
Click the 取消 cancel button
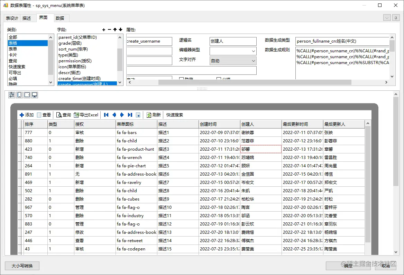coord(386,266)
